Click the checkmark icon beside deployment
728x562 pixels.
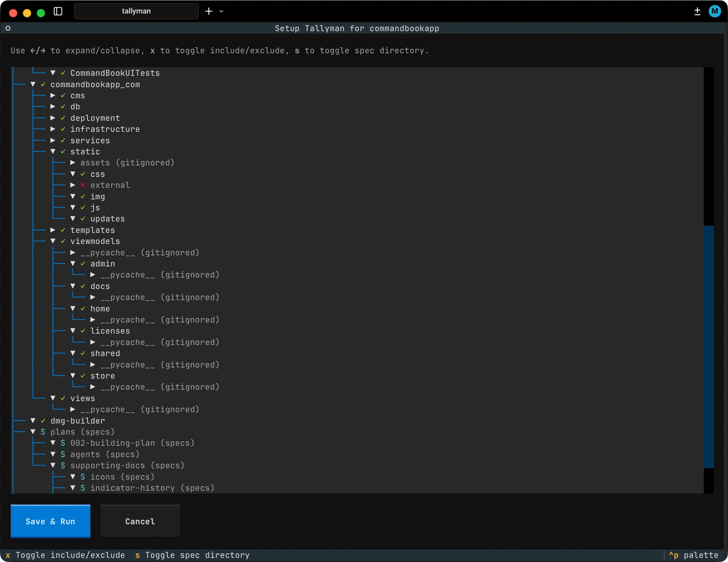(63, 118)
